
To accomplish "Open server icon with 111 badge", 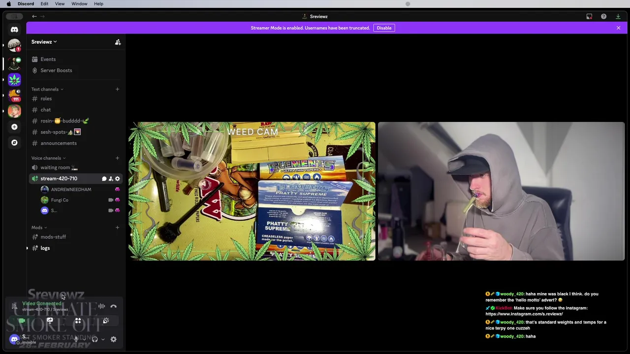I will click(14, 95).
